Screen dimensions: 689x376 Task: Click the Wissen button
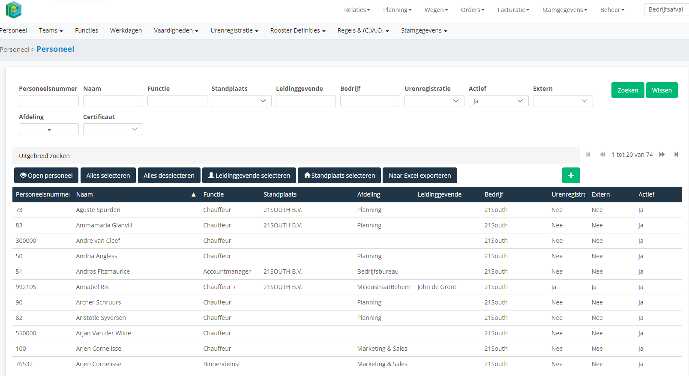[662, 90]
